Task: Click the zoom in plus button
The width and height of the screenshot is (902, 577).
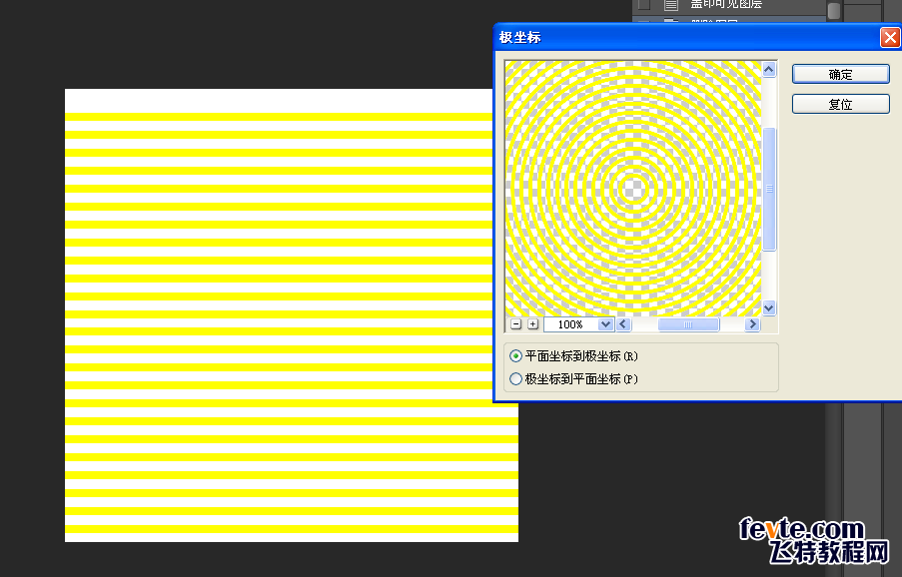Action: [532, 324]
